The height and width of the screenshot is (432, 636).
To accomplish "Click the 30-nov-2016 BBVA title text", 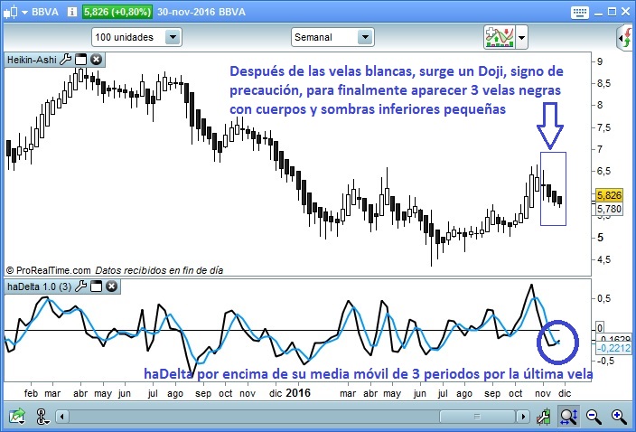I will 201,12.
